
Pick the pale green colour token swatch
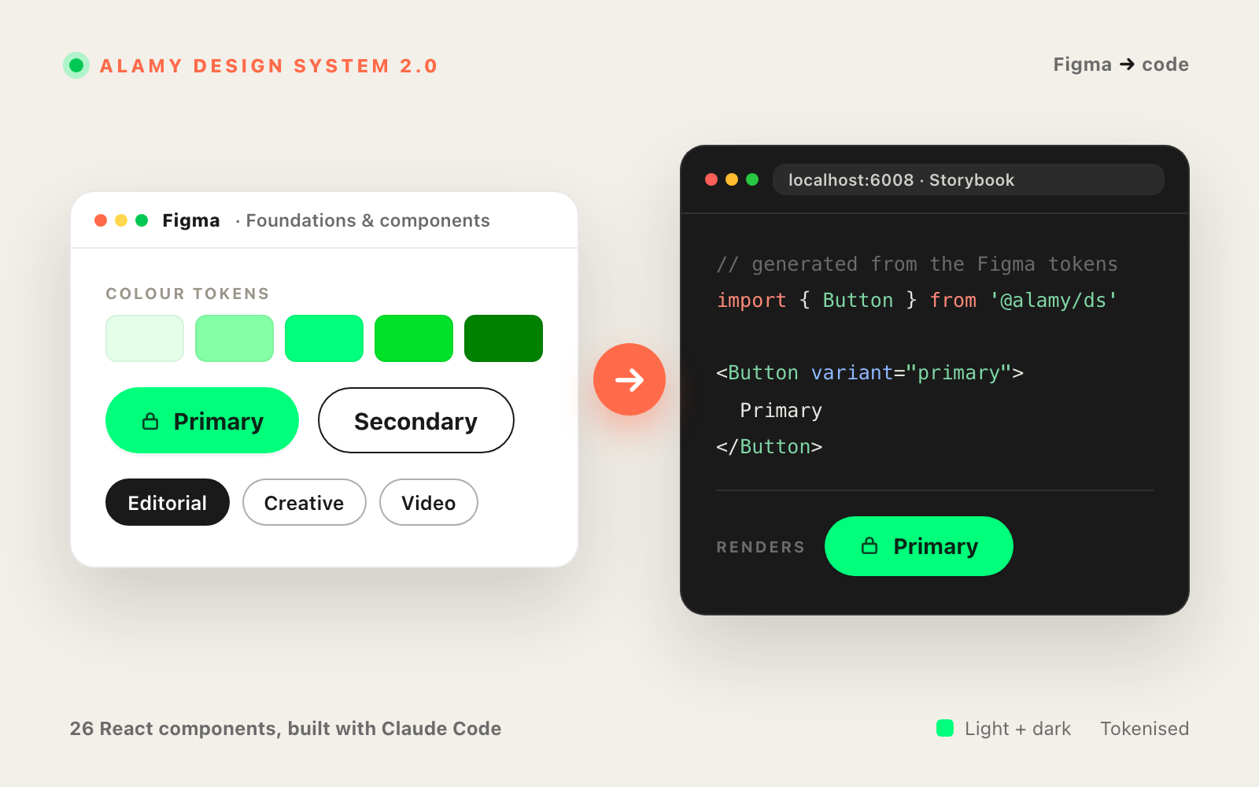234,338
